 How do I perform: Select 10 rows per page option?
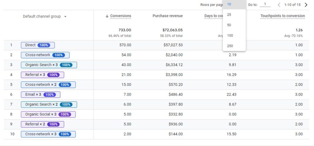229,4
